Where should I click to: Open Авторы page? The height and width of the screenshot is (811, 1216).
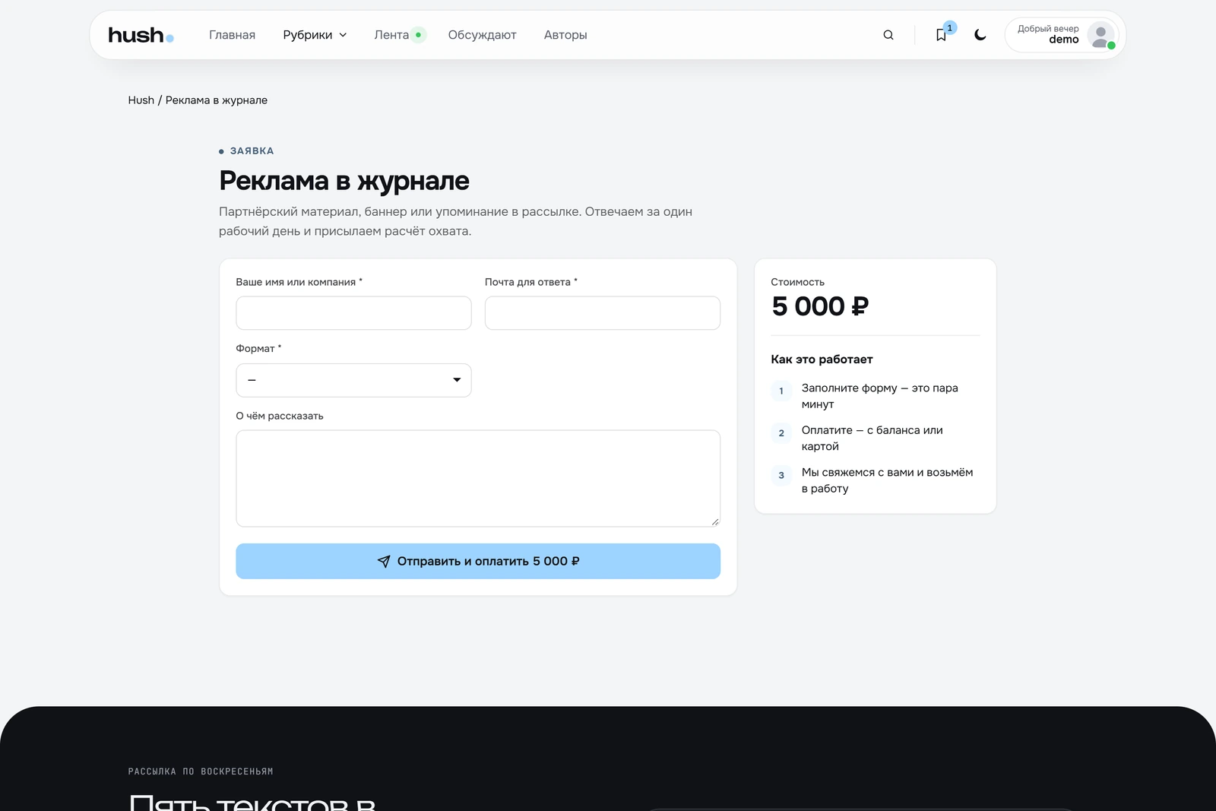point(565,35)
